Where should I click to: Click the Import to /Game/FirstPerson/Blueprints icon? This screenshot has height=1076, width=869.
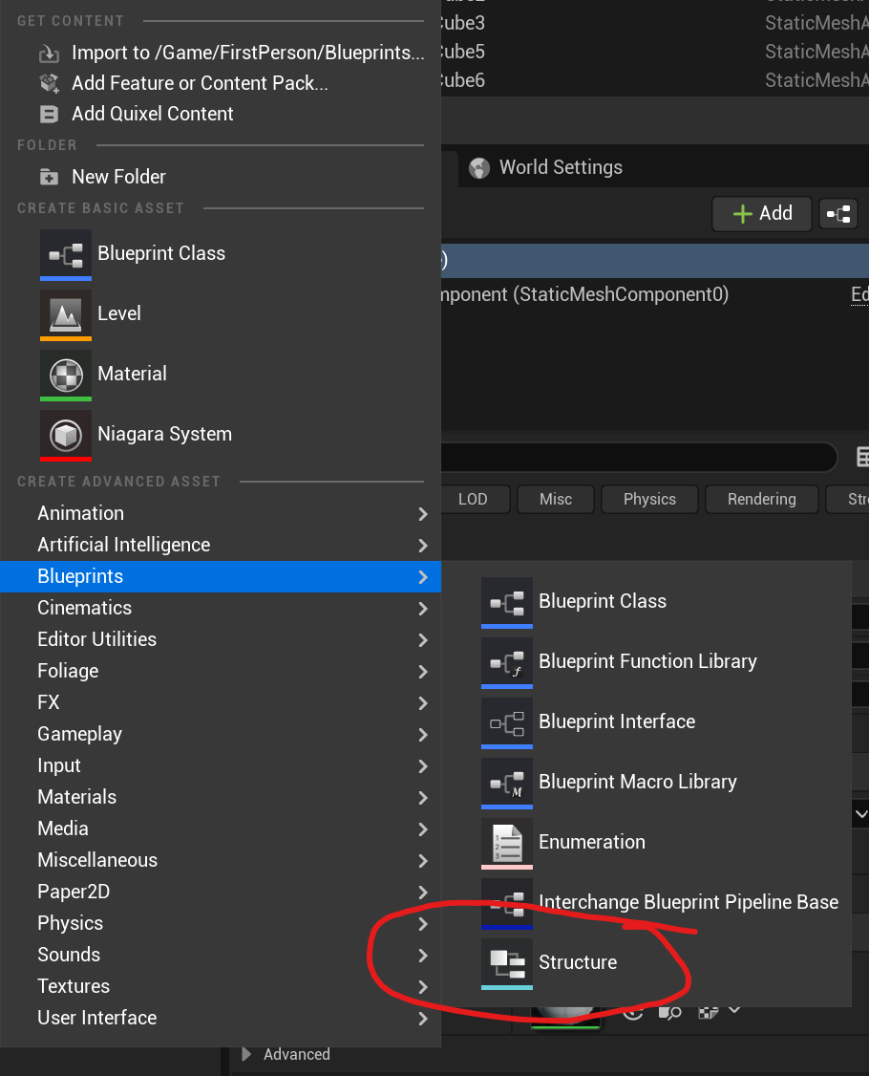click(x=49, y=53)
